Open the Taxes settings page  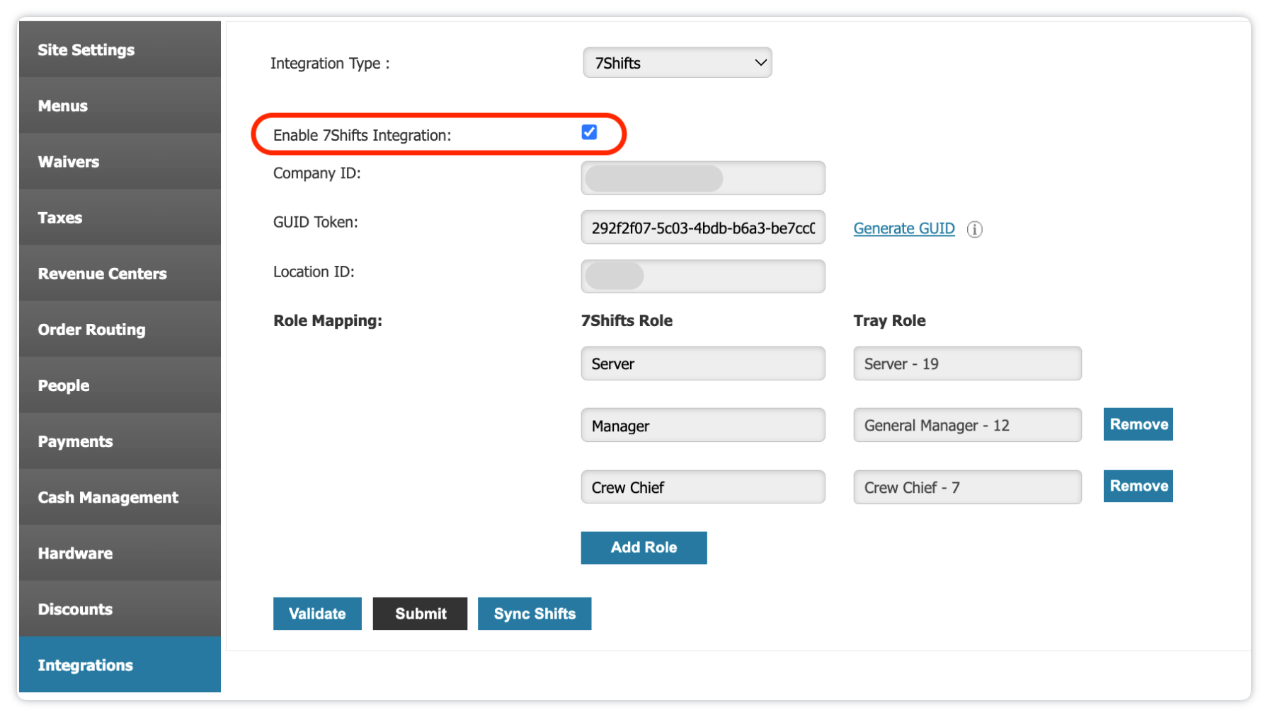120,217
